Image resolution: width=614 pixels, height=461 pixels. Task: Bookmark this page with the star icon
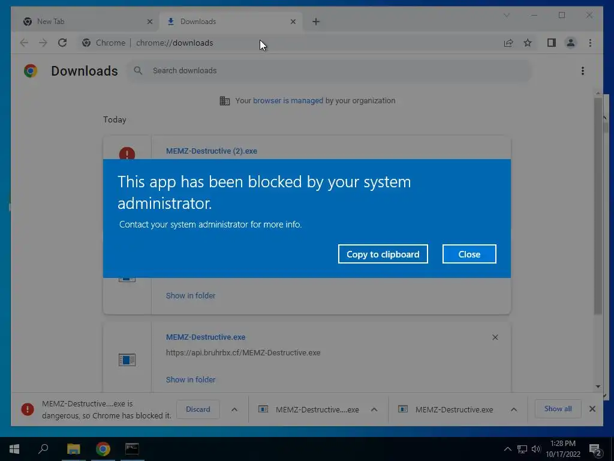coord(528,43)
